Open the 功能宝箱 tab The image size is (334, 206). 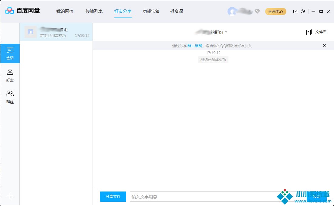click(151, 11)
